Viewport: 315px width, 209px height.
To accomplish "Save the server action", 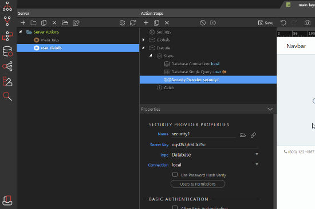I will point(266,23).
